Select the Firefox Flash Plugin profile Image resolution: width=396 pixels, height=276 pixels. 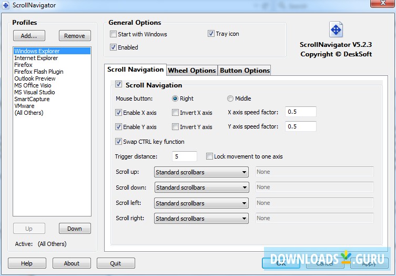(52, 72)
